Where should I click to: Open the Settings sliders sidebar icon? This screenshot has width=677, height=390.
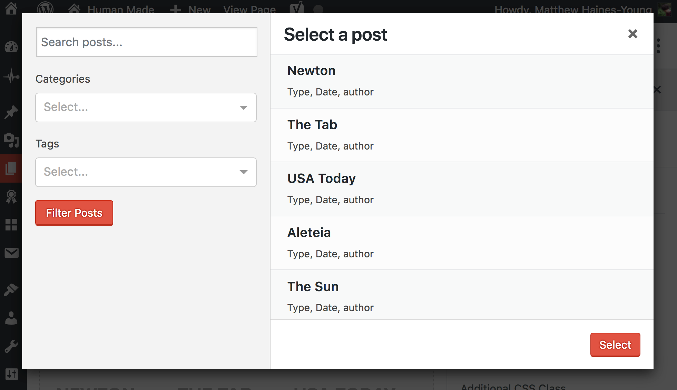[x=11, y=374]
